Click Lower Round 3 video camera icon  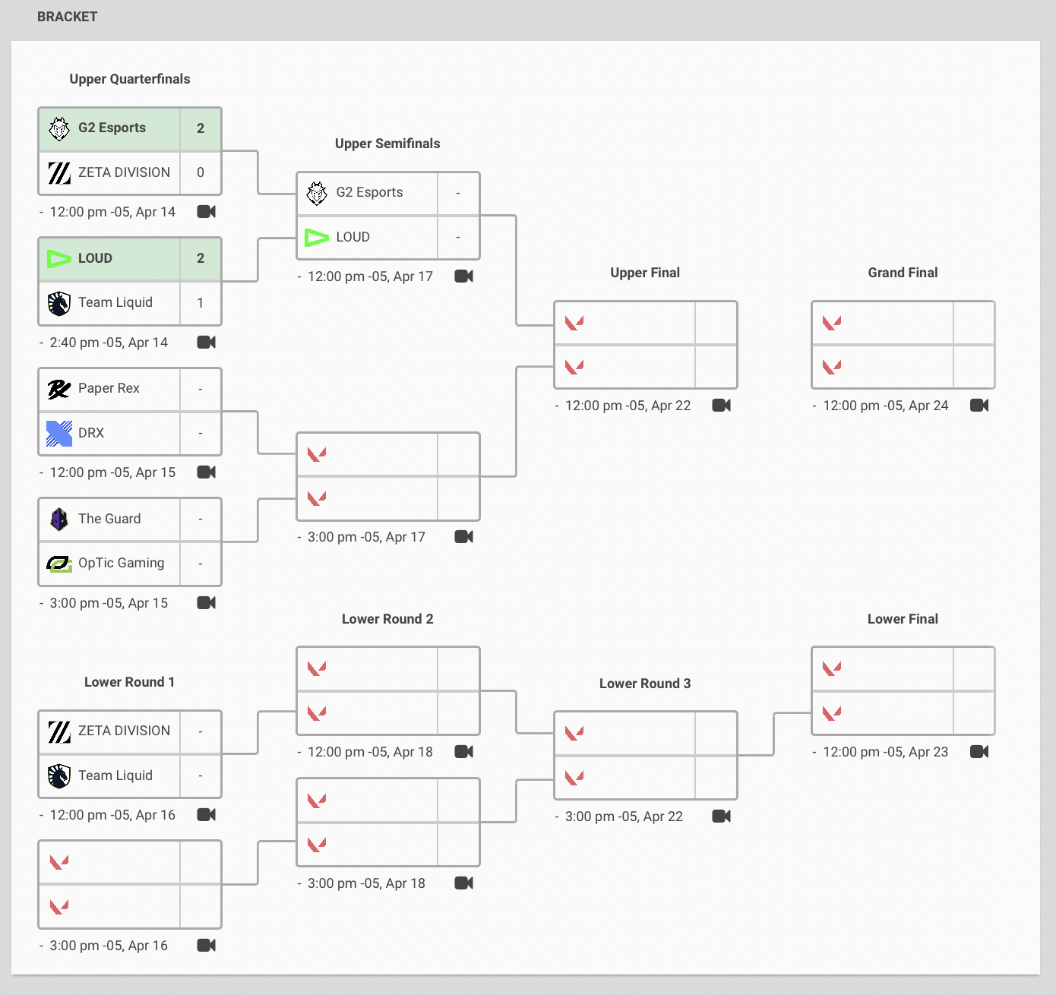point(721,817)
